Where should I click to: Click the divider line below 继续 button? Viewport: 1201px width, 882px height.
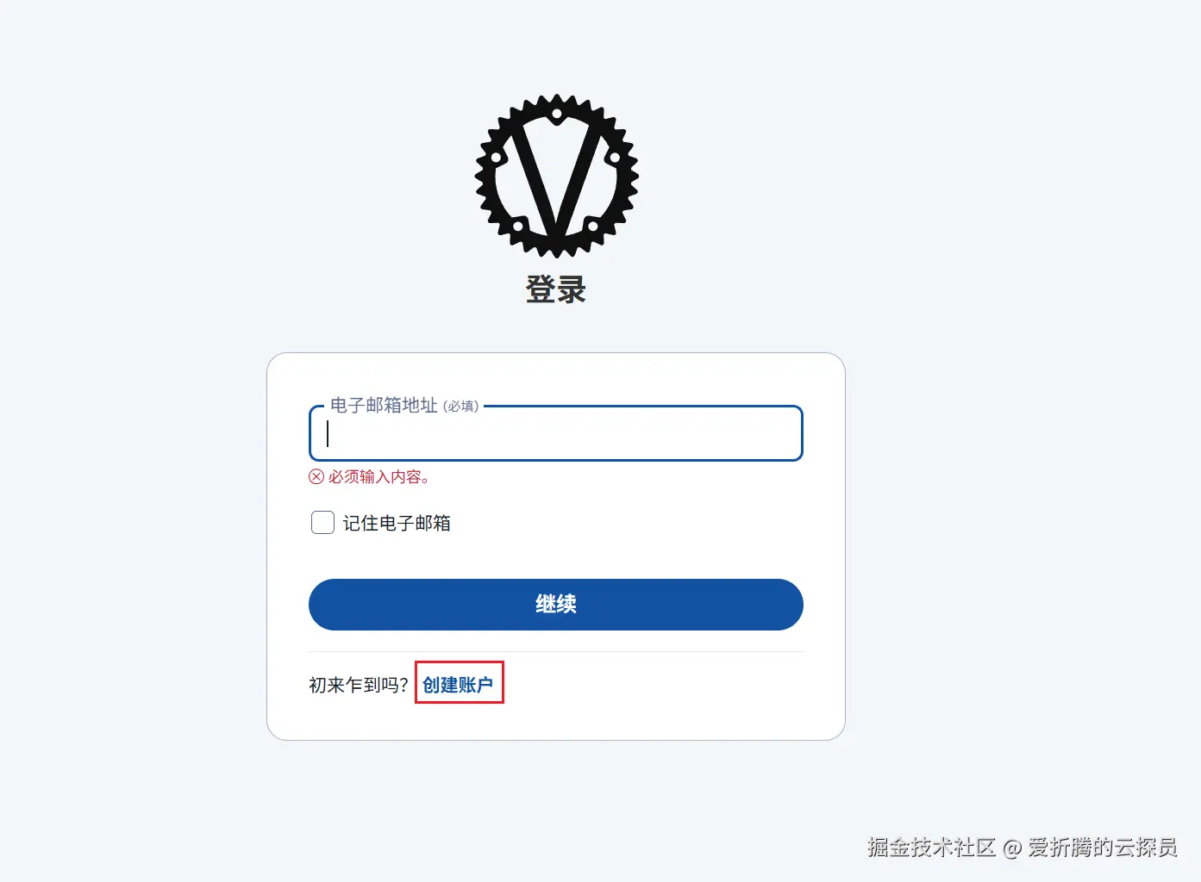click(x=556, y=652)
